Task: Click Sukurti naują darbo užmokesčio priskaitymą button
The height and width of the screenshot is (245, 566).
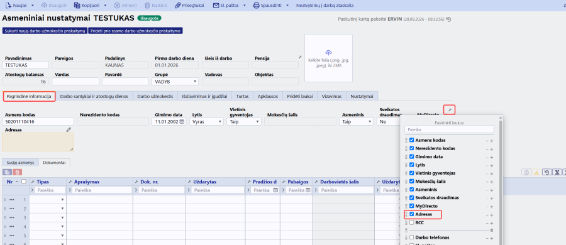Action: click(45, 31)
